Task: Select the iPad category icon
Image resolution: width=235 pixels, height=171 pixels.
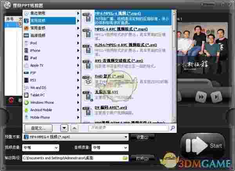Action: [x=26, y=58]
